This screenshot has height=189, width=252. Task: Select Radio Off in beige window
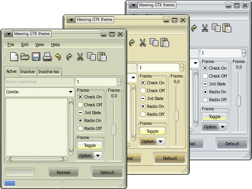143,114
